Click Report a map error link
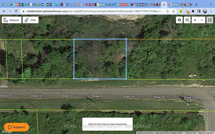This screenshot has width=215, height=134. (206, 133)
